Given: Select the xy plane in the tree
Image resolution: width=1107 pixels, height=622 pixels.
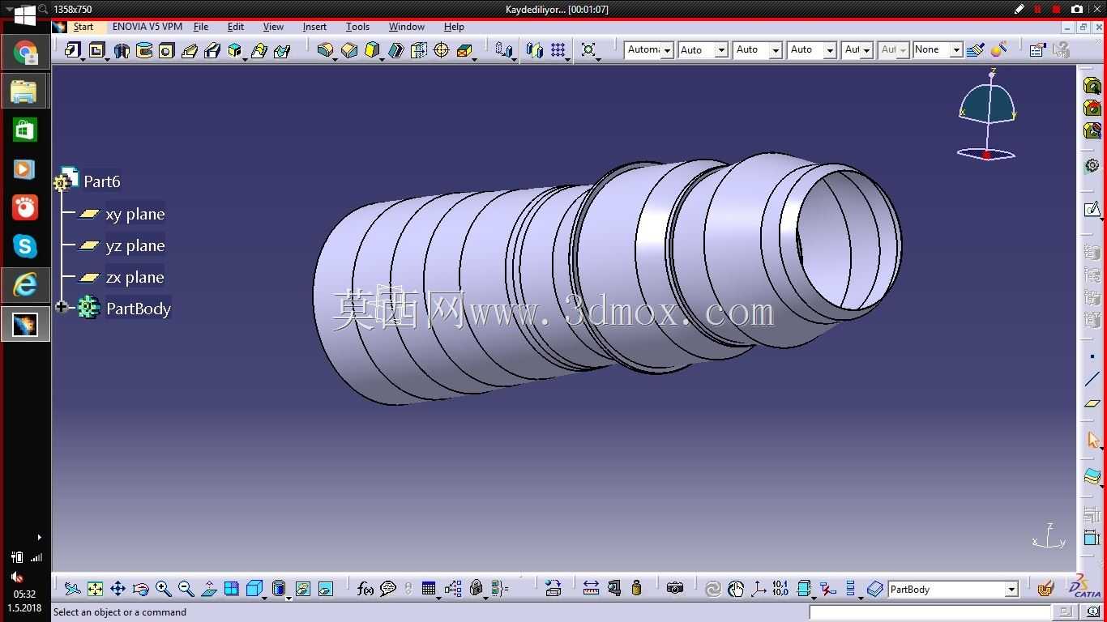Looking at the screenshot, I should [135, 214].
